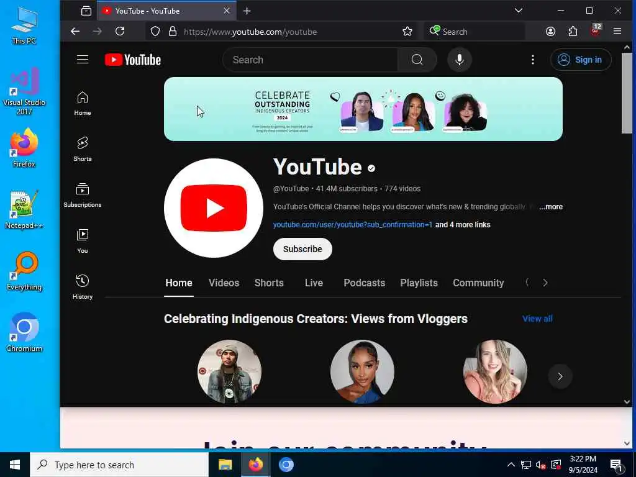Screen dimensions: 636x477
Task: Open the vlogger wearing beanie thumbnail
Action: (x=229, y=371)
